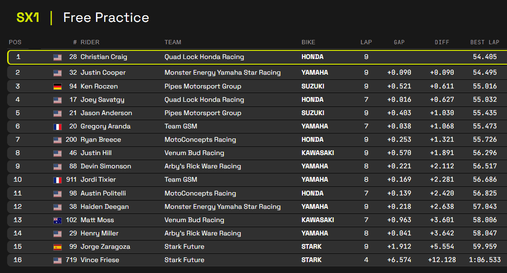The image size is (507, 273).
Task: Click the US flag beside Christian Craig
Action: point(58,57)
